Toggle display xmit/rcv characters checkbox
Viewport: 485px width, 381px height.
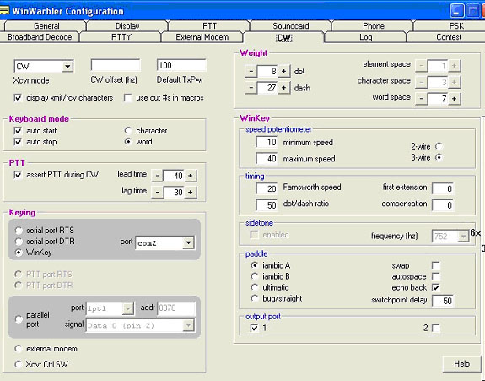pos(18,98)
